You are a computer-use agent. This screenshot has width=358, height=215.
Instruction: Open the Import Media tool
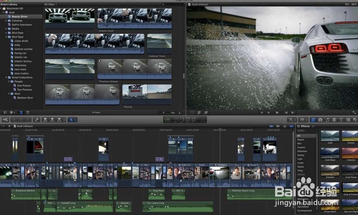coord(5,119)
